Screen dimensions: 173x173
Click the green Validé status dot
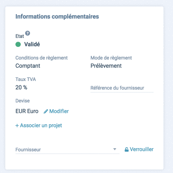18,44
